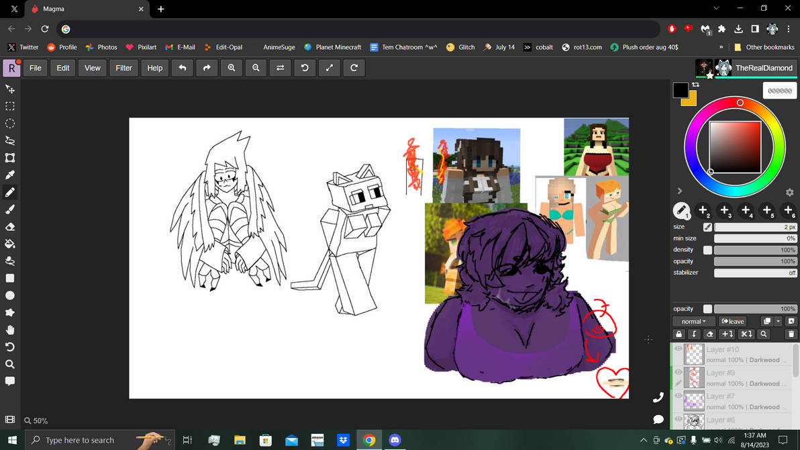The image size is (800, 450).
Task: Click the Zoom out magnifier button
Action: [256, 68]
